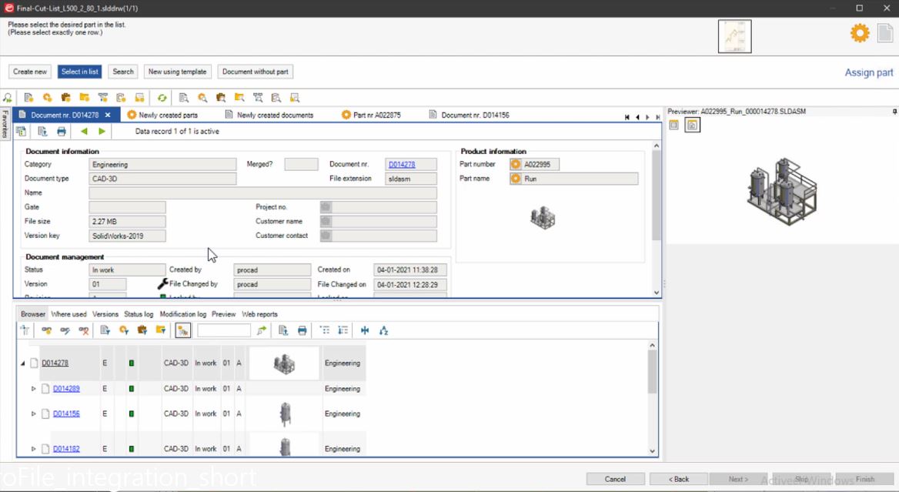Click the printer icon in the browser toolbar
Screen dimensions: 899x492
pos(302,330)
